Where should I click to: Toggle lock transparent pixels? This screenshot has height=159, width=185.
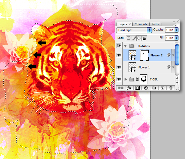(x=128, y=38)
